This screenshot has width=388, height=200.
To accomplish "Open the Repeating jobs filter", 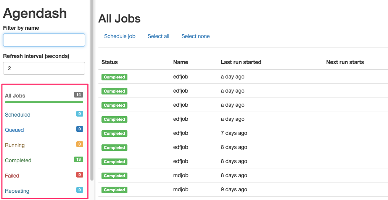I will pyautogui.click(x=17, y=191).
